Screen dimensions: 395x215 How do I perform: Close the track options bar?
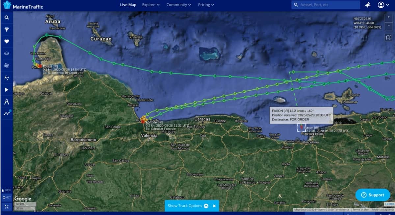[x=214, y=206]
